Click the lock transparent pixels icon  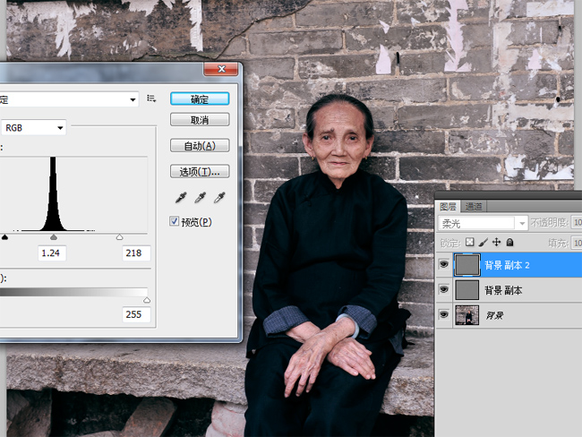coord(470,242)
